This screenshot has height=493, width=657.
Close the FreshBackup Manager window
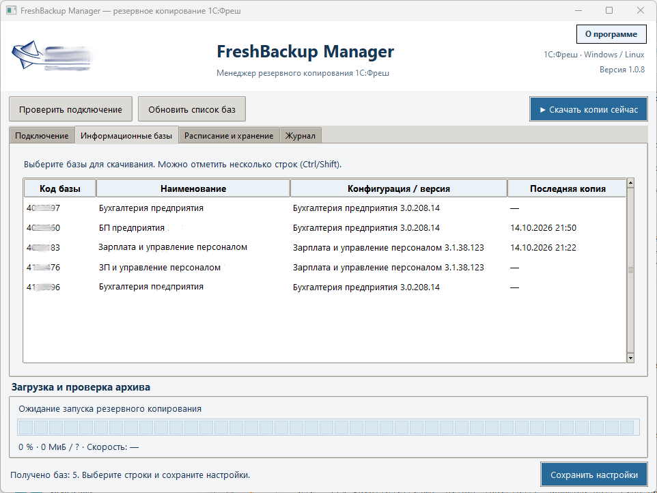point(640,10)
